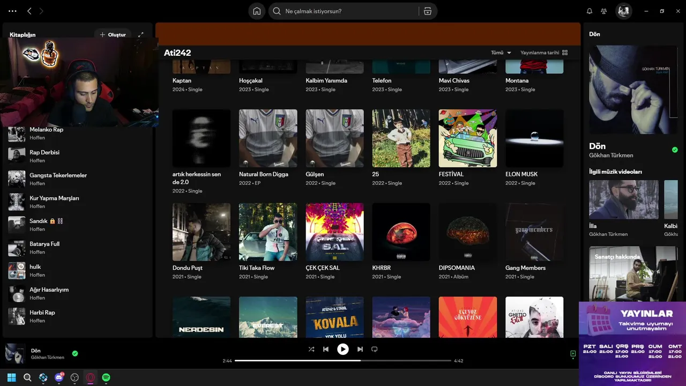Open the 25 single cover
Image resolution: width=686 pixels, height=386 pixels.
point(401,138)
